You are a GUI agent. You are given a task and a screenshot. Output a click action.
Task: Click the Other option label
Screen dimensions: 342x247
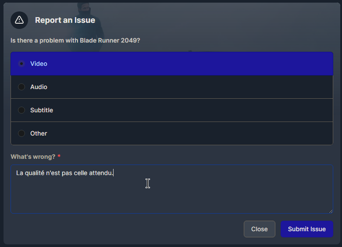coord(39,133)
